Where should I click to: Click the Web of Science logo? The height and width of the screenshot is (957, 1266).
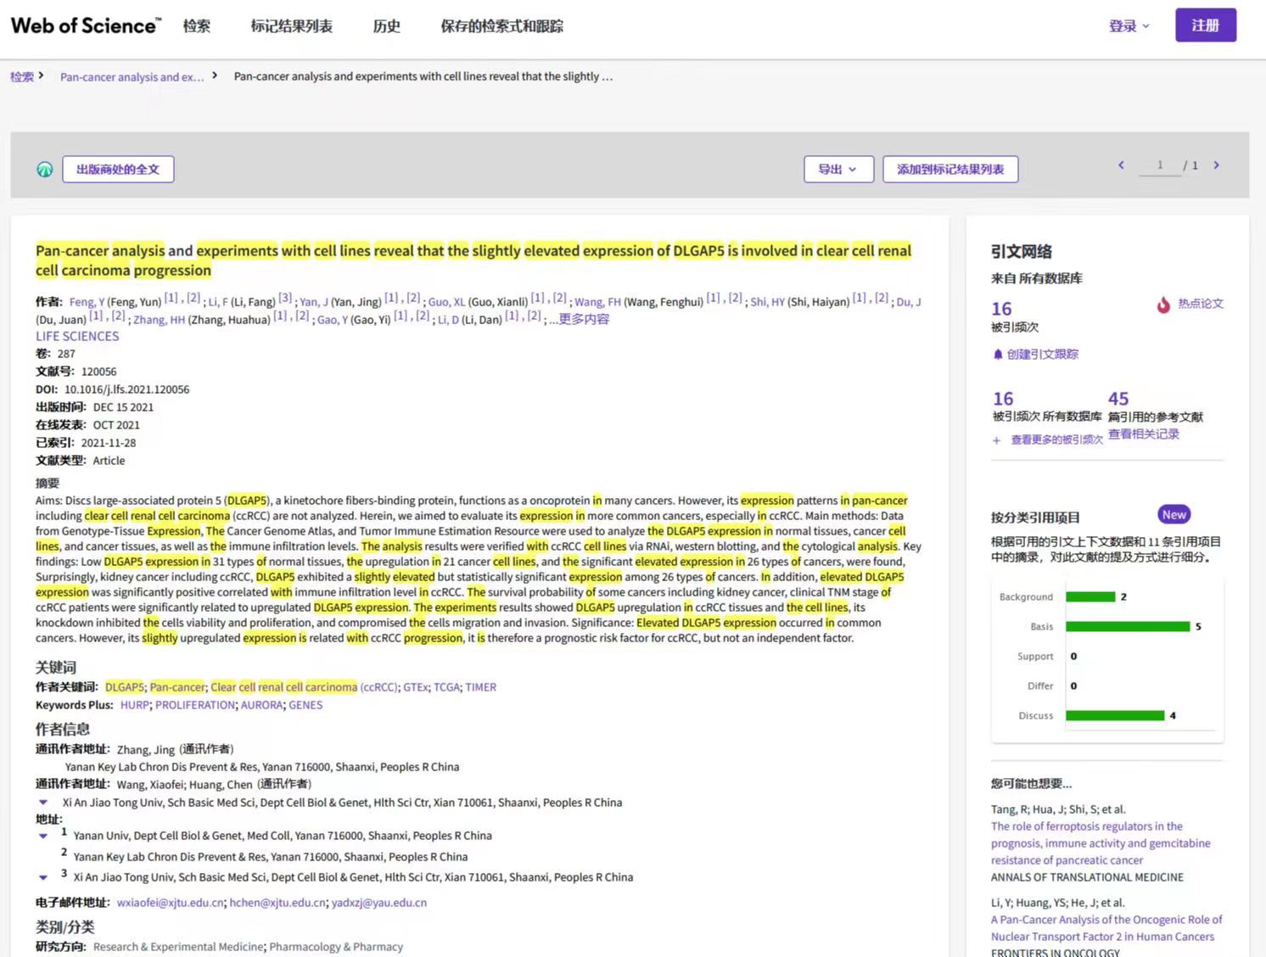click(85, 26)
